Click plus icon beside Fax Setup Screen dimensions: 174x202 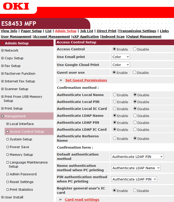[x=3, y=66]
